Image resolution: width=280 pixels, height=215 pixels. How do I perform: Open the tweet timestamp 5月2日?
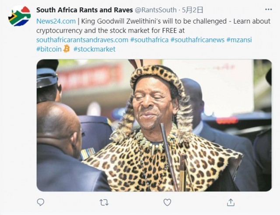tap(192, 10)
